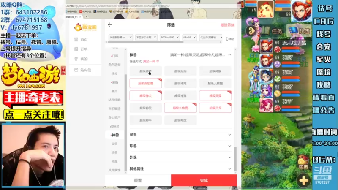Viewport: 338px width, 190px height.
Task: Expand the 珍兽 section
Action: pyautogui.click(x=180, y=146)
